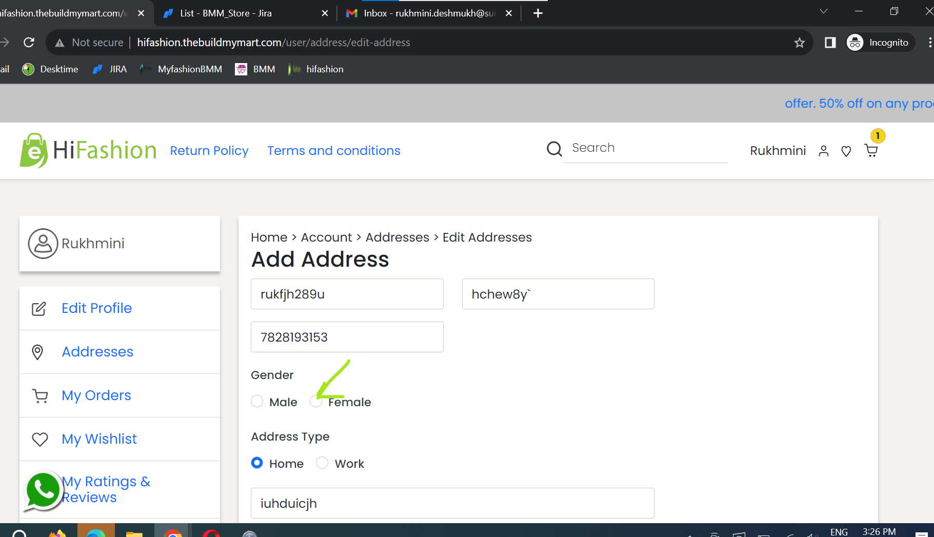Click the Incognito profile indicator
Viewport: 934px width, 537px height.
880,43
